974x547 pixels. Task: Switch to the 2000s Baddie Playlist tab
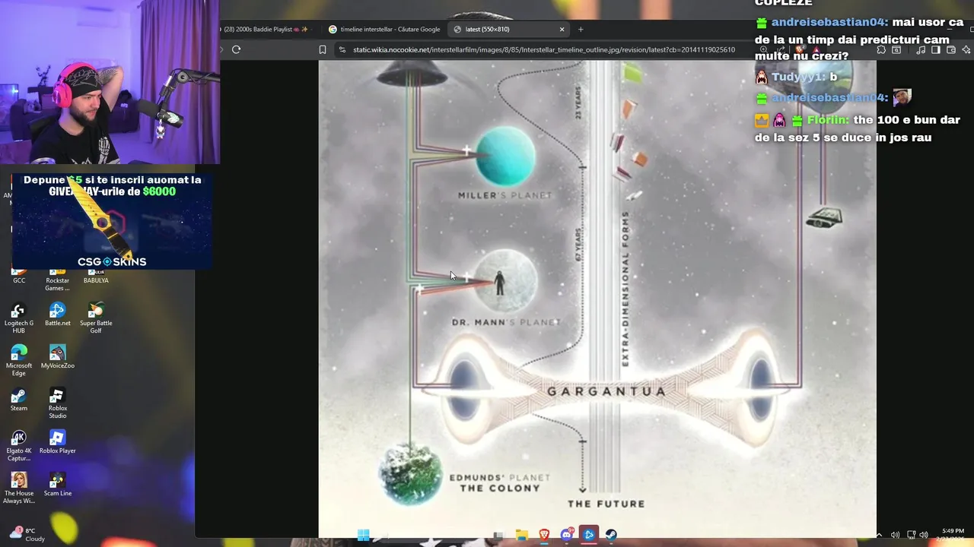coord(266,29)
